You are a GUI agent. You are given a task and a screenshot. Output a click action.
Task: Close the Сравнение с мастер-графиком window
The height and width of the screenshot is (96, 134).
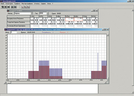pos(107,29)
